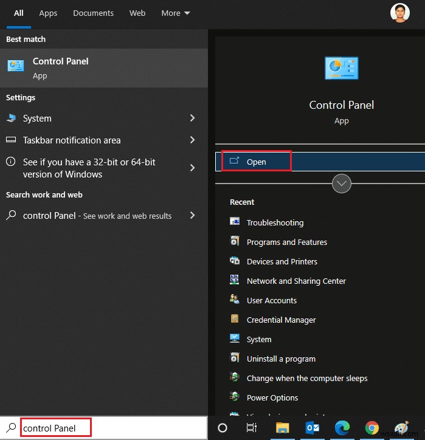Click the System computer icon
This screenshot has height=440, width=425.
tap(11, 118)
